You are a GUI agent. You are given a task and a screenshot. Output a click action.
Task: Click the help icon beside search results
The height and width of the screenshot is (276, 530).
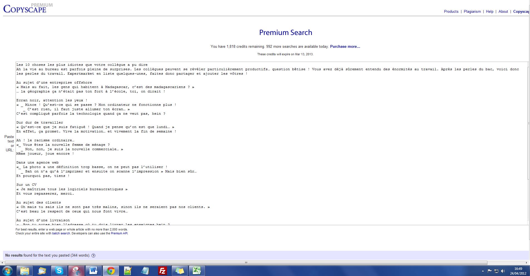click(93, 255)
